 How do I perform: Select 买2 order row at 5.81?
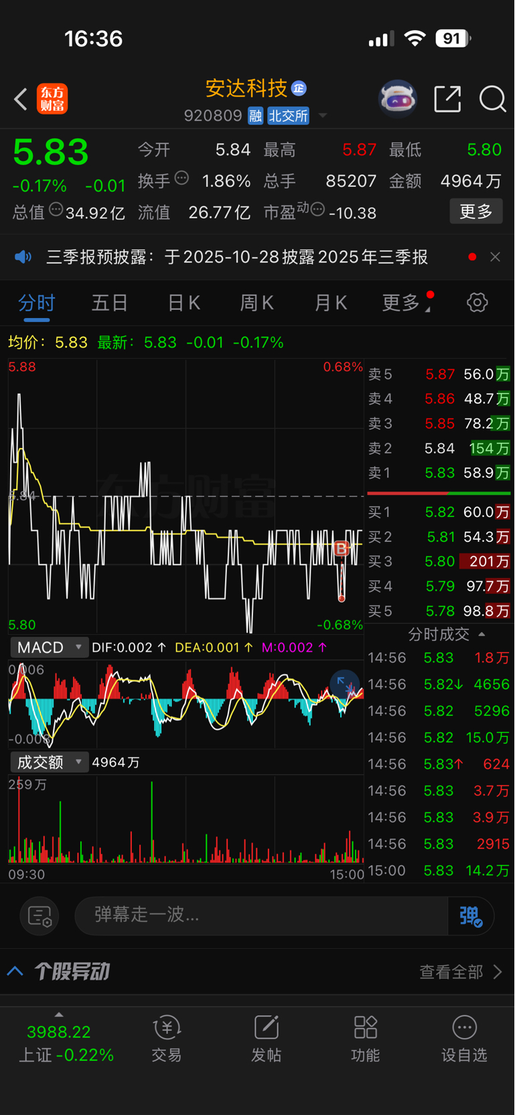[x=439, y=537]
